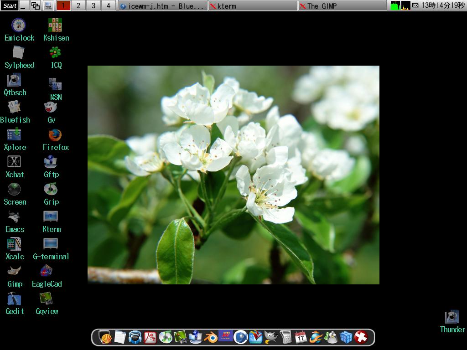467x350 pixels.
Task: Click the calendar icon in the dock
Action: tap(301, 337)
